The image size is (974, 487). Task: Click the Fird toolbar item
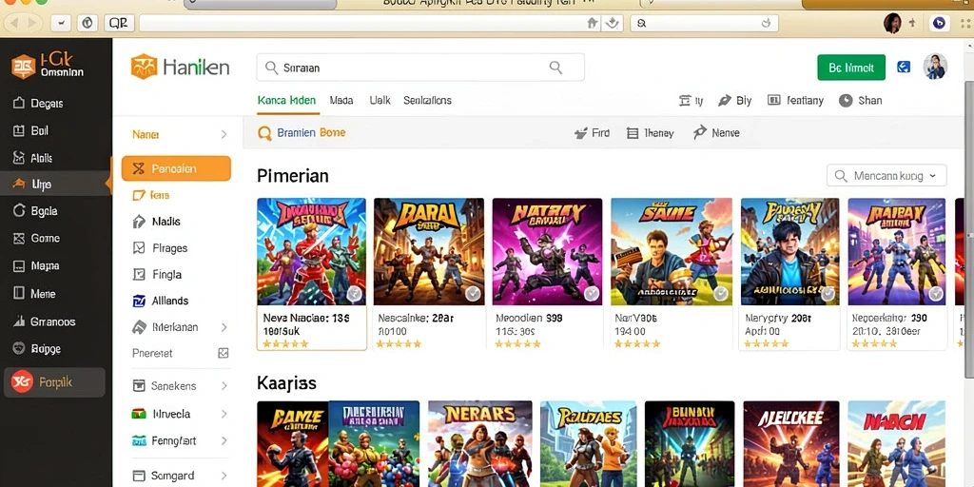coord(592,133)
